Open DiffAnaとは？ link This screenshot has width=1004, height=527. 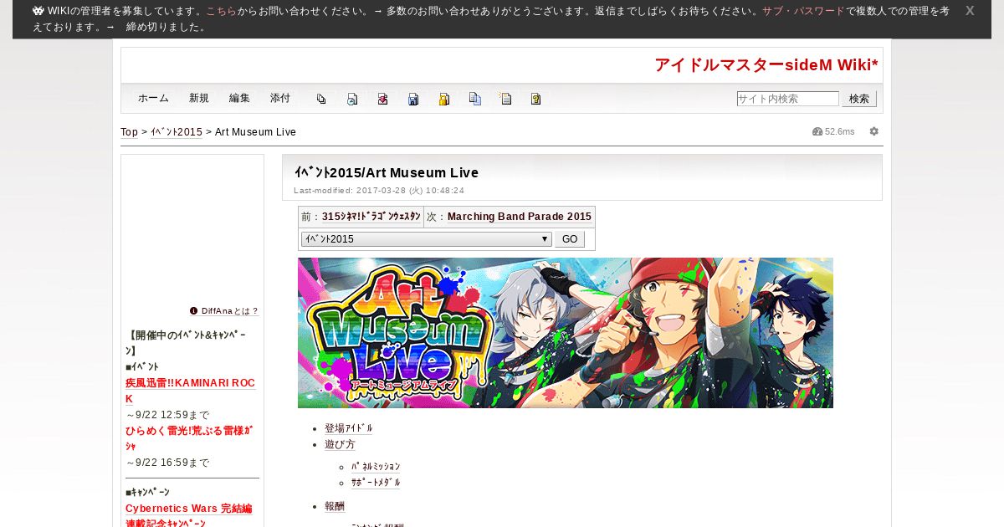point(229,311)
